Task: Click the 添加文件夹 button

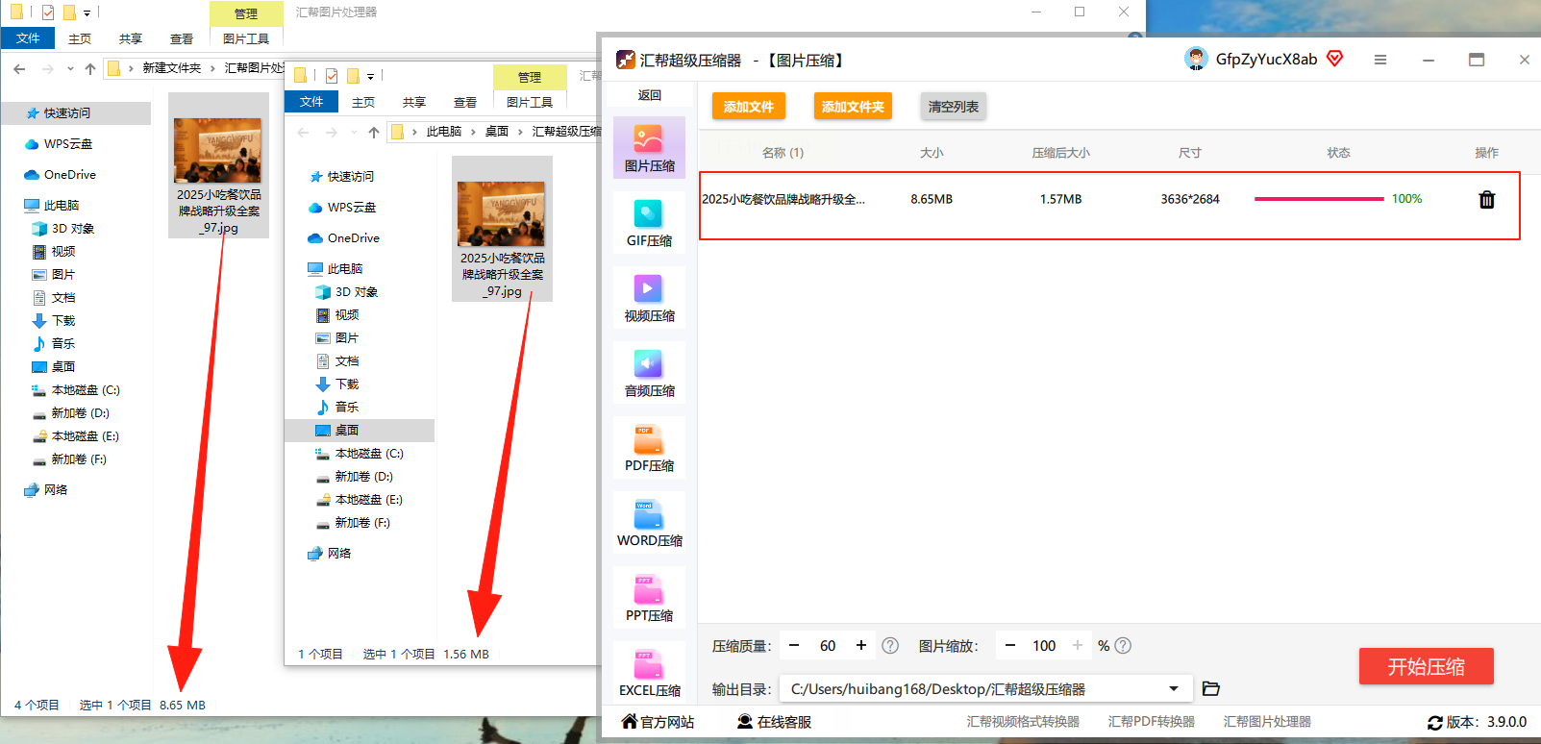Action: (853, 107)
